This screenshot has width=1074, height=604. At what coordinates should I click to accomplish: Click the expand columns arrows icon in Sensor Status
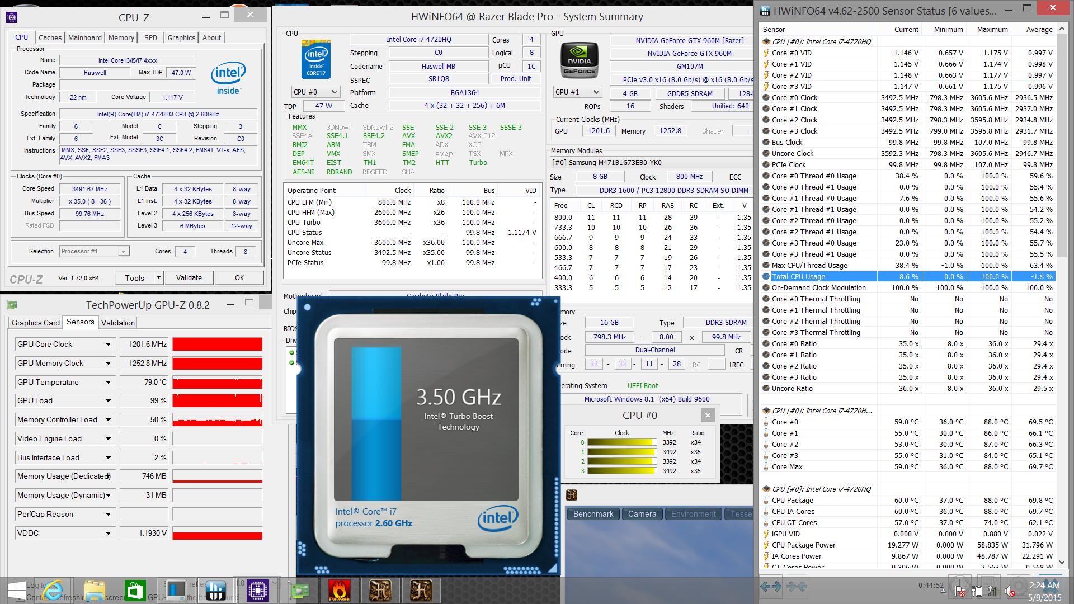(x=771, y=586)
